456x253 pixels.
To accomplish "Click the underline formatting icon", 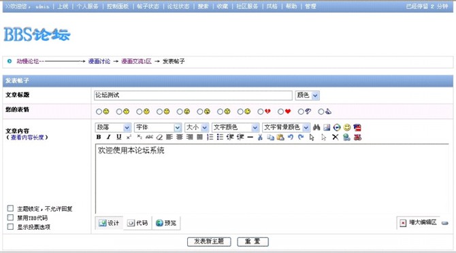I will [x=118, y=137].
